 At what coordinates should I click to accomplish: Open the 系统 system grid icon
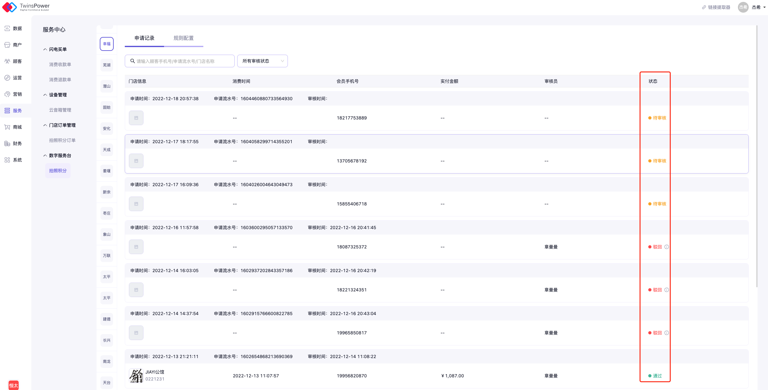click(7, 160)
